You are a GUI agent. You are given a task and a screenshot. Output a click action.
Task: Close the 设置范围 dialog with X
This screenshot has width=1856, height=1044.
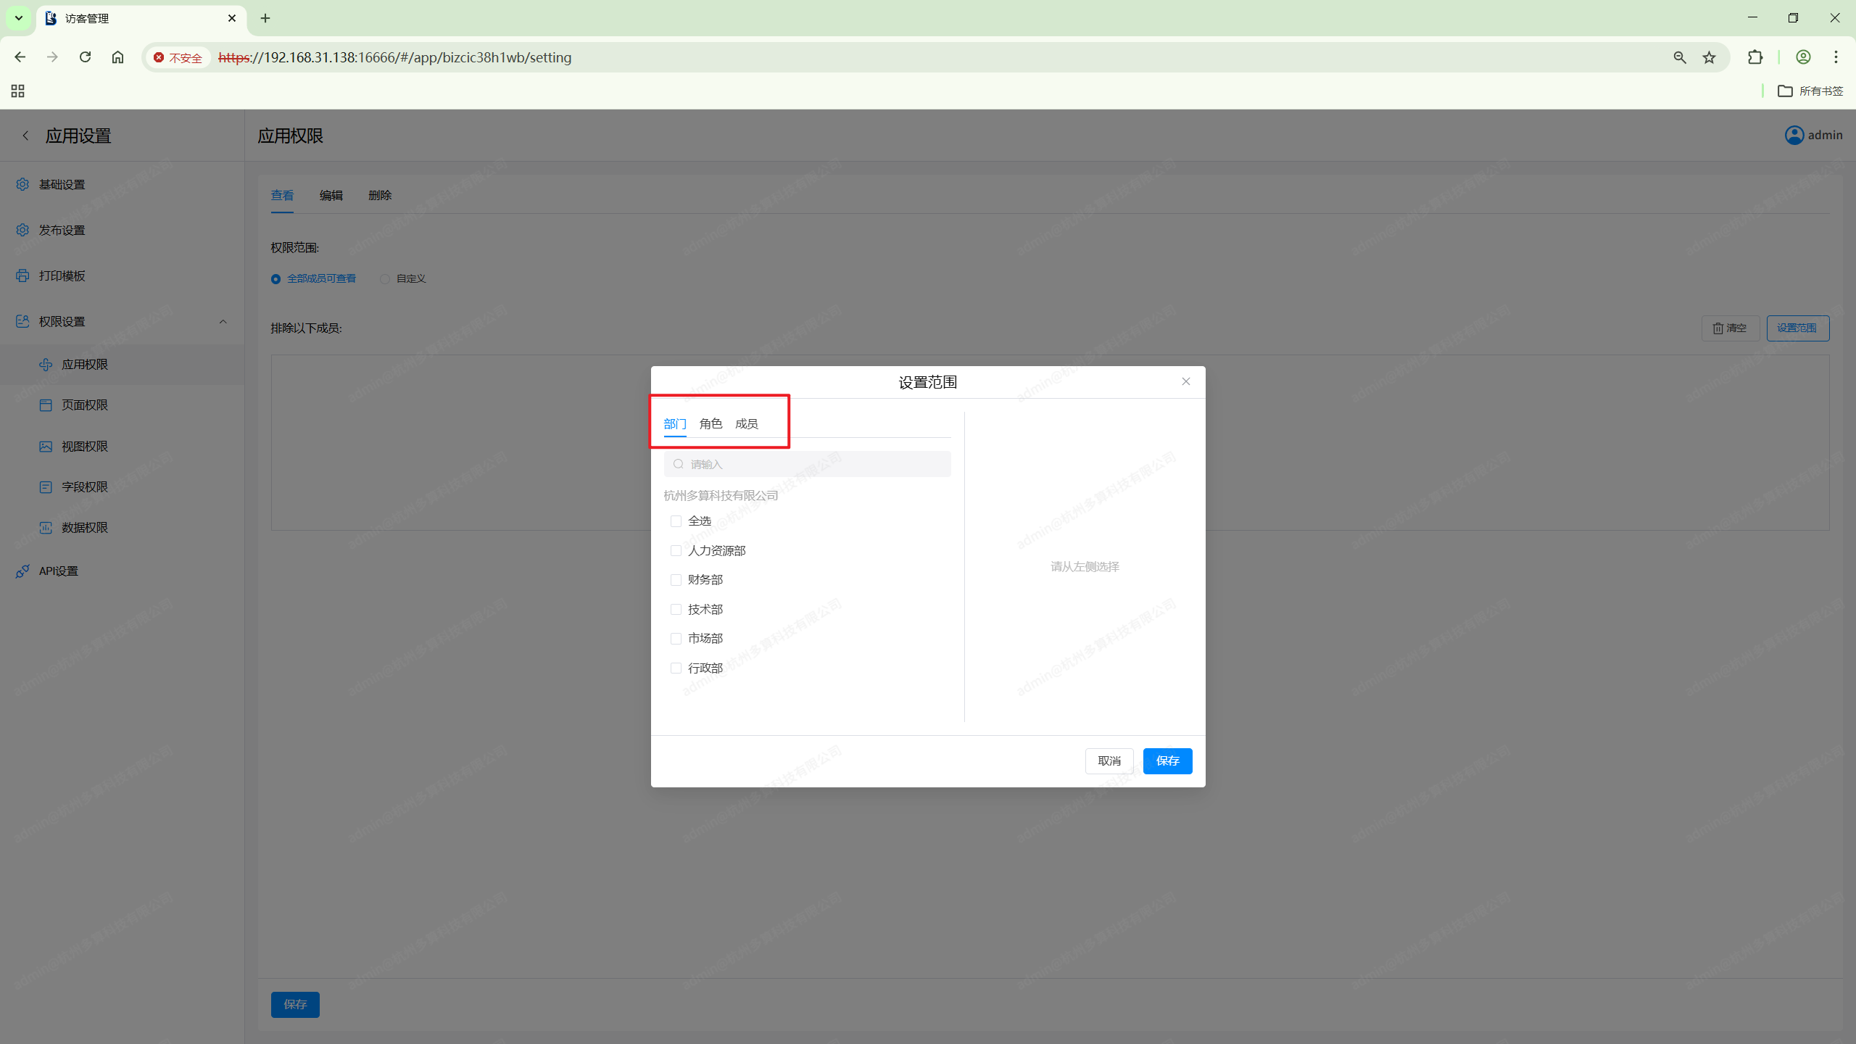[x=1186, y=381]
